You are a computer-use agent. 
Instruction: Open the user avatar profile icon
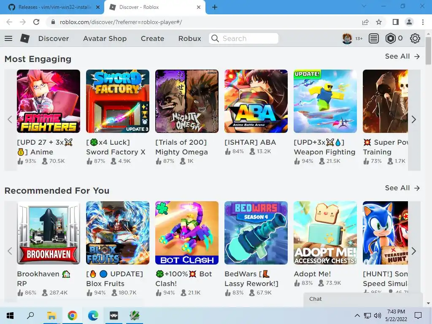[x=347, y=38]
